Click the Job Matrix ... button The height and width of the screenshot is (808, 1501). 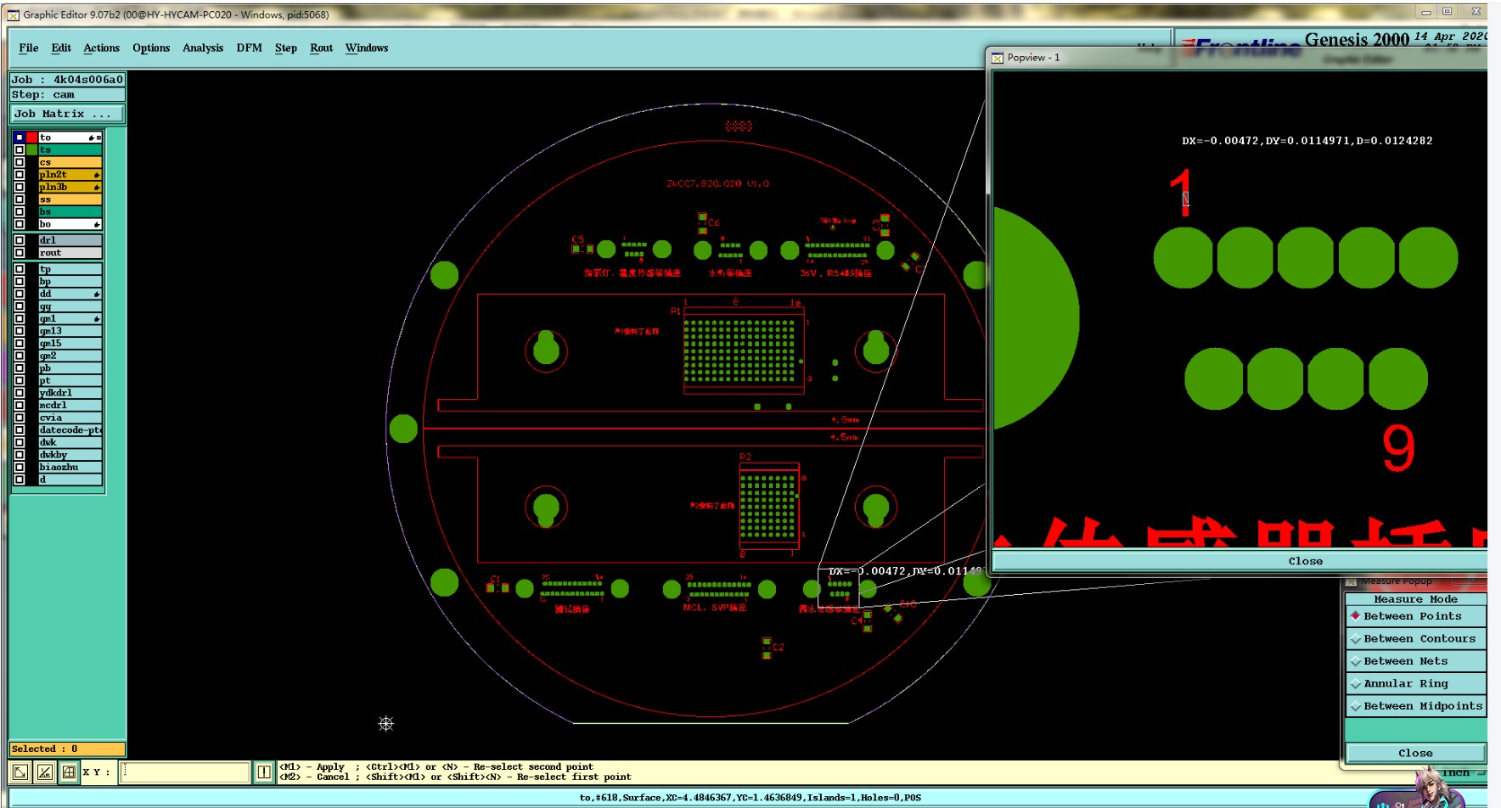coord(67,114)
